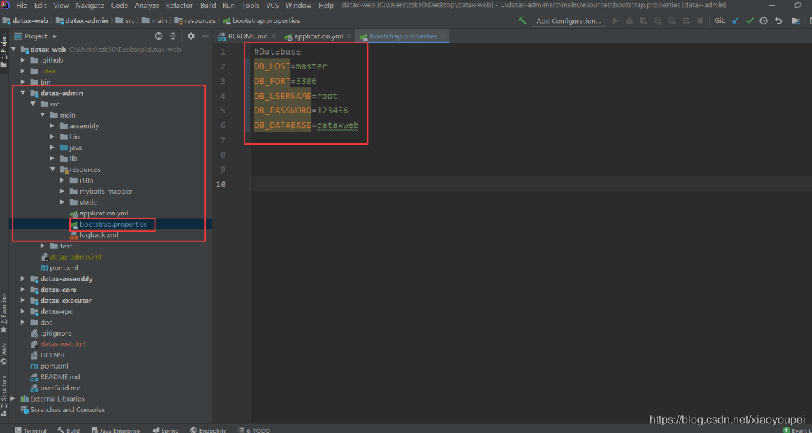Click Run with Coverage icon
The image size is (812, 433).
644,21
